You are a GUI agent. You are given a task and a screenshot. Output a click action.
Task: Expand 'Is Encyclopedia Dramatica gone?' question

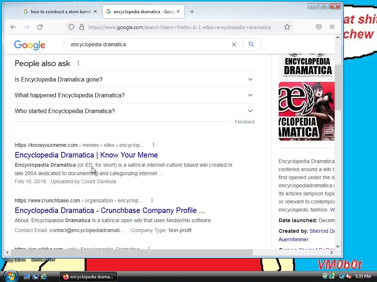tap(135, 79)
